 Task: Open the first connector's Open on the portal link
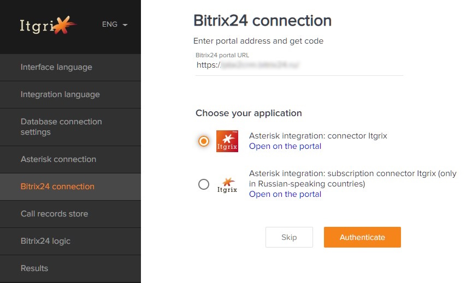click(x=285, y=146)
